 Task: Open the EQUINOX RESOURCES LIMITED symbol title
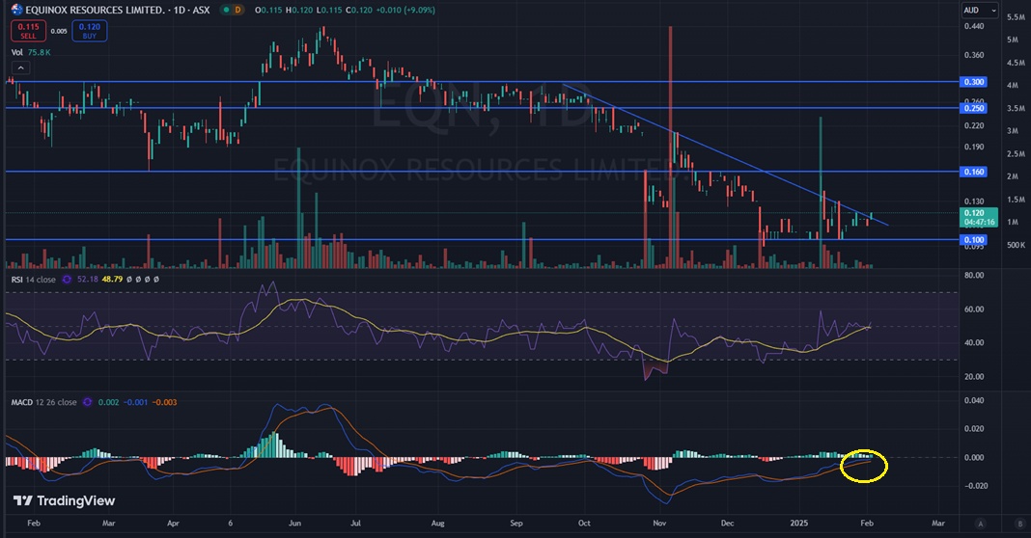[x=118, y=10]
